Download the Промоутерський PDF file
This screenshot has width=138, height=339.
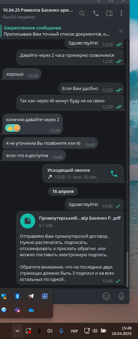(28, 221)
